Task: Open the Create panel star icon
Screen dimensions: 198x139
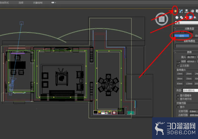Action: [x=175, y=11]
